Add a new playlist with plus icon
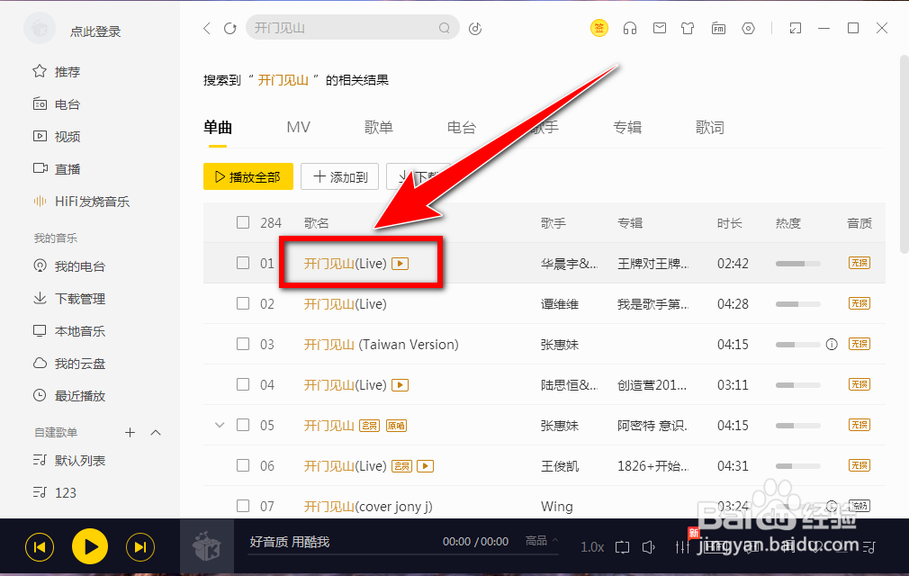The height and width of the screenshot is (576, 909). (x=130, y=432)
